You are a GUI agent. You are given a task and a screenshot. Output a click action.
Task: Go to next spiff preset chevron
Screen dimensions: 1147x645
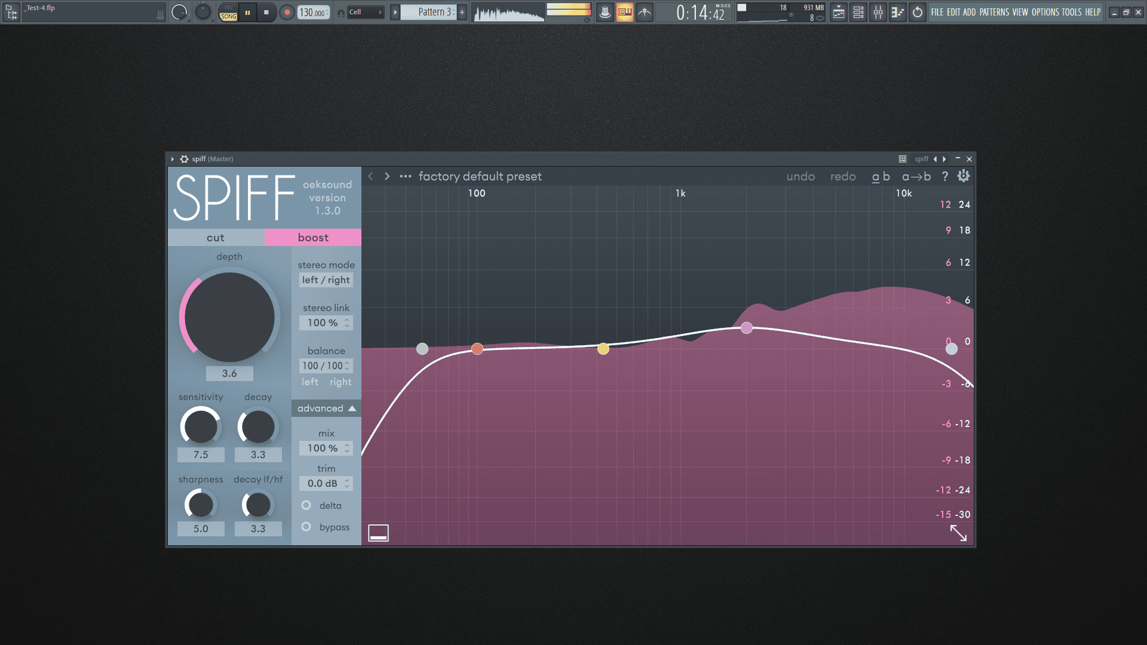click(387, 176)
